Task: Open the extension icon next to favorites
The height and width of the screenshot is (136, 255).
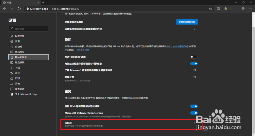Action: click(219, 9)
